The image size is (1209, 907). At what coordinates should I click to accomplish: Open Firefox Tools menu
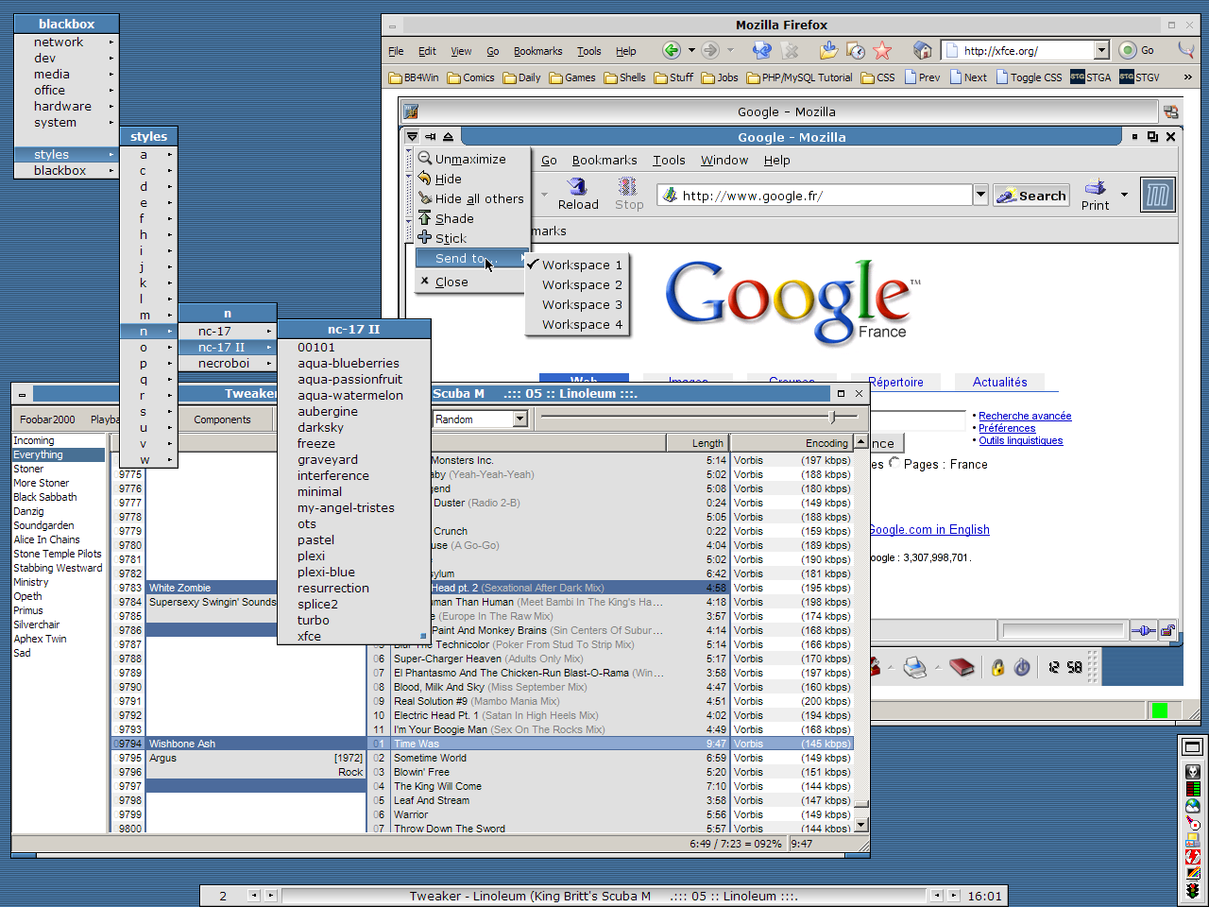tap(589, 51)
